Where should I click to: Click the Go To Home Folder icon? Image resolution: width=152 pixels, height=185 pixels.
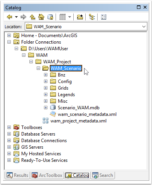tap(41, 17)
